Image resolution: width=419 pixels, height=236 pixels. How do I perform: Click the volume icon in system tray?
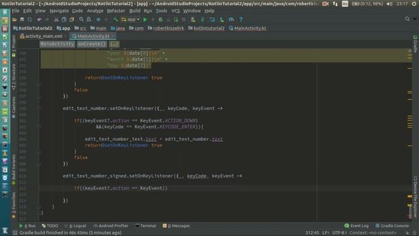click(x=390, y=3)
